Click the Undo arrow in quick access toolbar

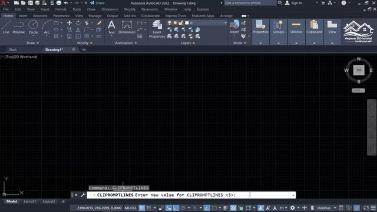pyautogui.click(x=66, y=3)
